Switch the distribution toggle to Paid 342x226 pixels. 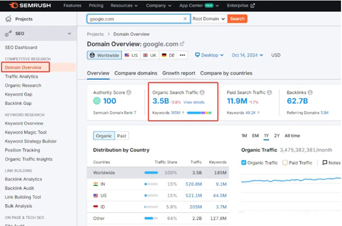121,136
